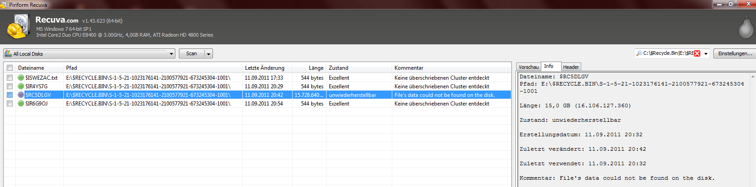Toggle the select-all header checkbox
Image resolution: width=756 pixels, height=187 pixels.
pos(10,67)
